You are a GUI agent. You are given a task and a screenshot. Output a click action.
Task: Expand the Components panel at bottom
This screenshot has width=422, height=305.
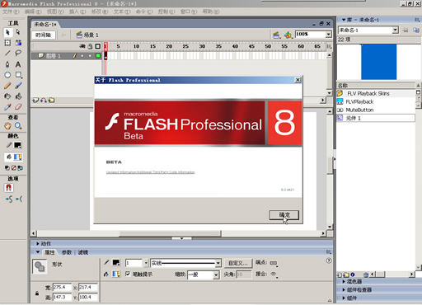pyautogui.click(x=344, y=298)
